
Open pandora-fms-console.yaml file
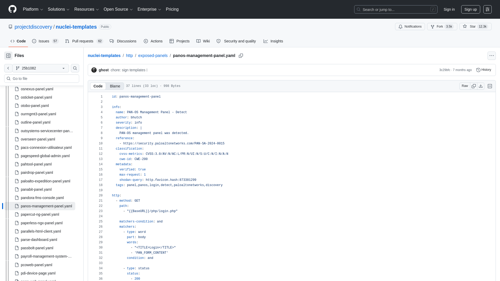pyautogui.click(x=42, y=198)
